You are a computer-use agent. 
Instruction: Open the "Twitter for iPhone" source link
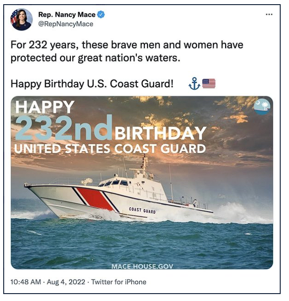119,282
